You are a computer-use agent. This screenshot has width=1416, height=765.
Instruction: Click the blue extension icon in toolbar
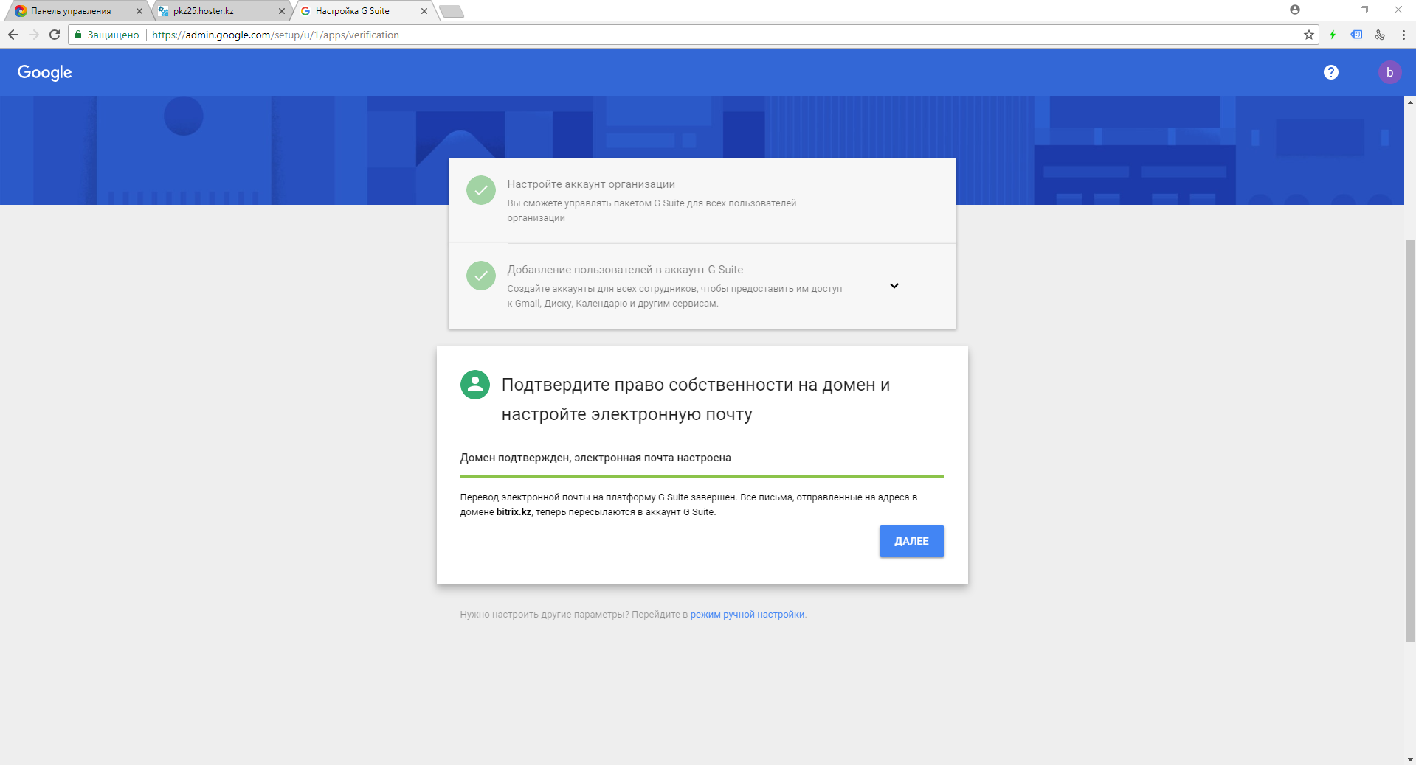[1356, 35]
